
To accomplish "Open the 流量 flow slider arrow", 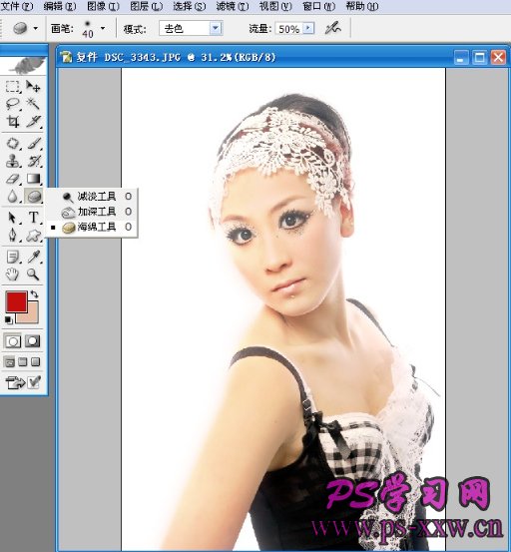I will (308, 28).
